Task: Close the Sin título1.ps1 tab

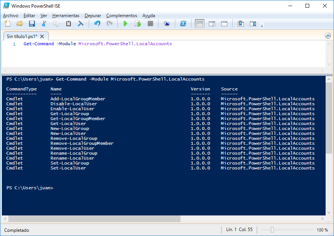Action: tap(42, 36)
